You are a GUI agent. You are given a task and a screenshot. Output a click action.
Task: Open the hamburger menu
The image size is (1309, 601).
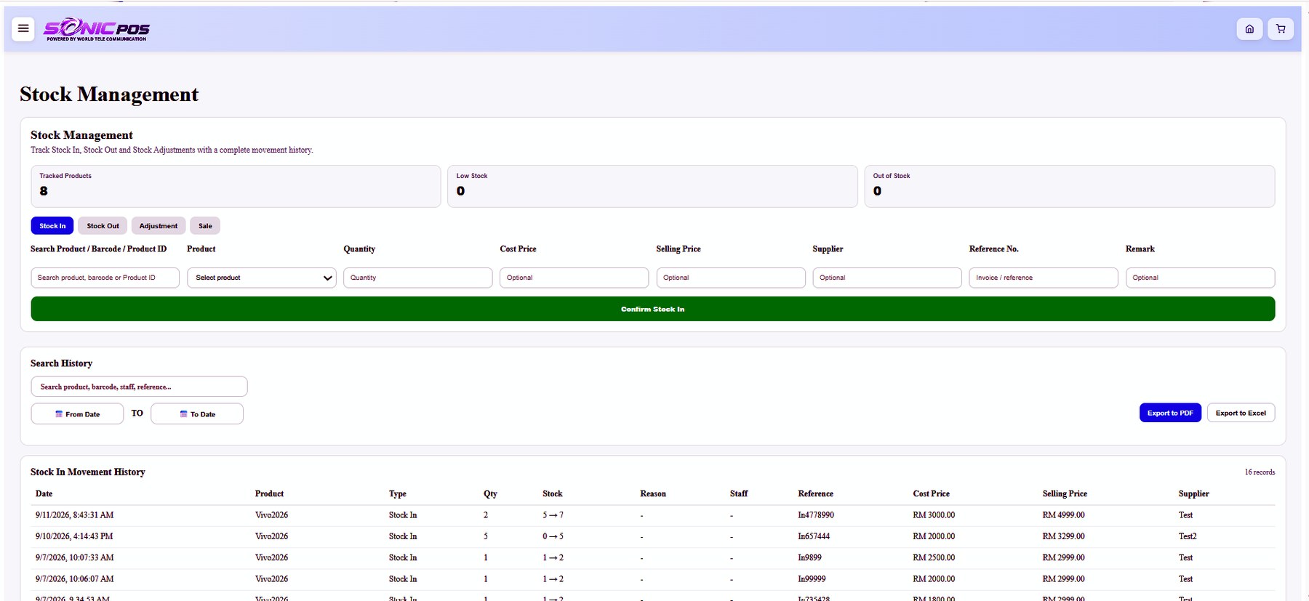pyautogui.click(x=23, y=28)
